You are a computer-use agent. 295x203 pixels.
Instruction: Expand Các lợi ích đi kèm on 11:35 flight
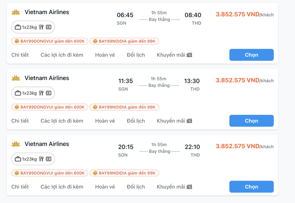tap(62, 121)
